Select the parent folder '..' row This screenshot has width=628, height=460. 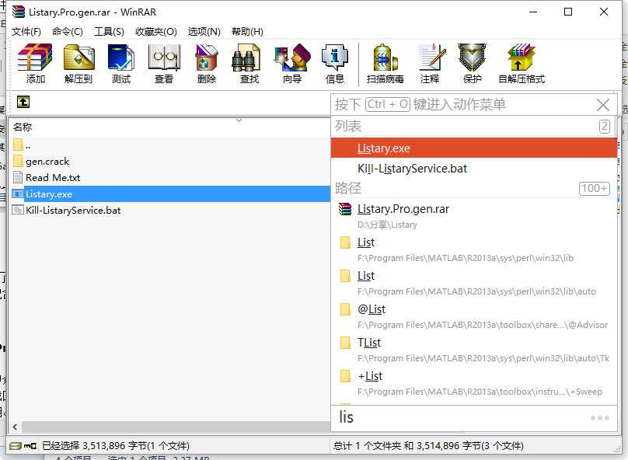click(169, 145)
